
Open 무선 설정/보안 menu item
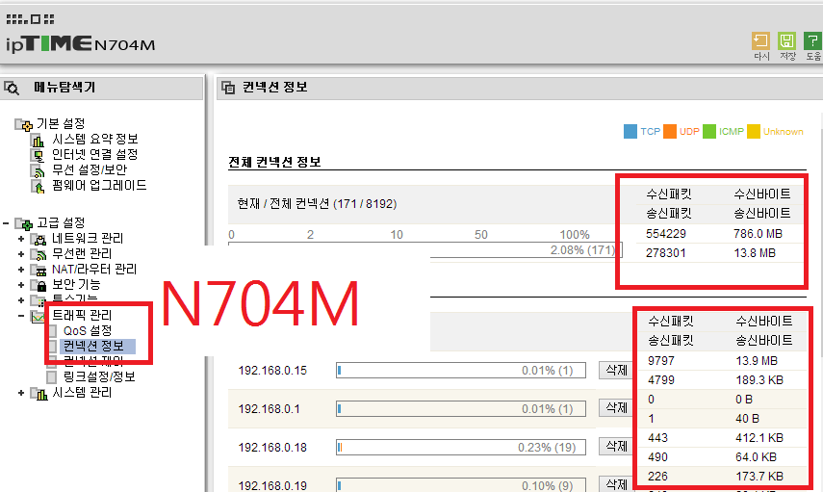click(x=90, y=169)
